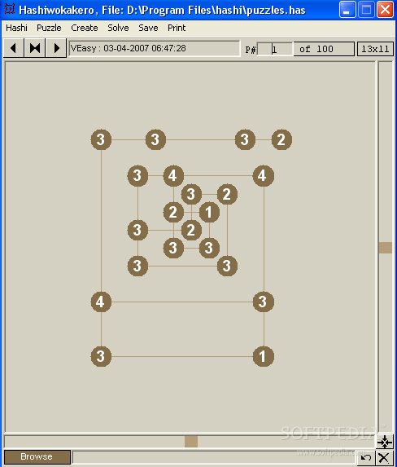Select the 4 island between the 3 and the other 4
397x467 pixels.
pos(173,176)
